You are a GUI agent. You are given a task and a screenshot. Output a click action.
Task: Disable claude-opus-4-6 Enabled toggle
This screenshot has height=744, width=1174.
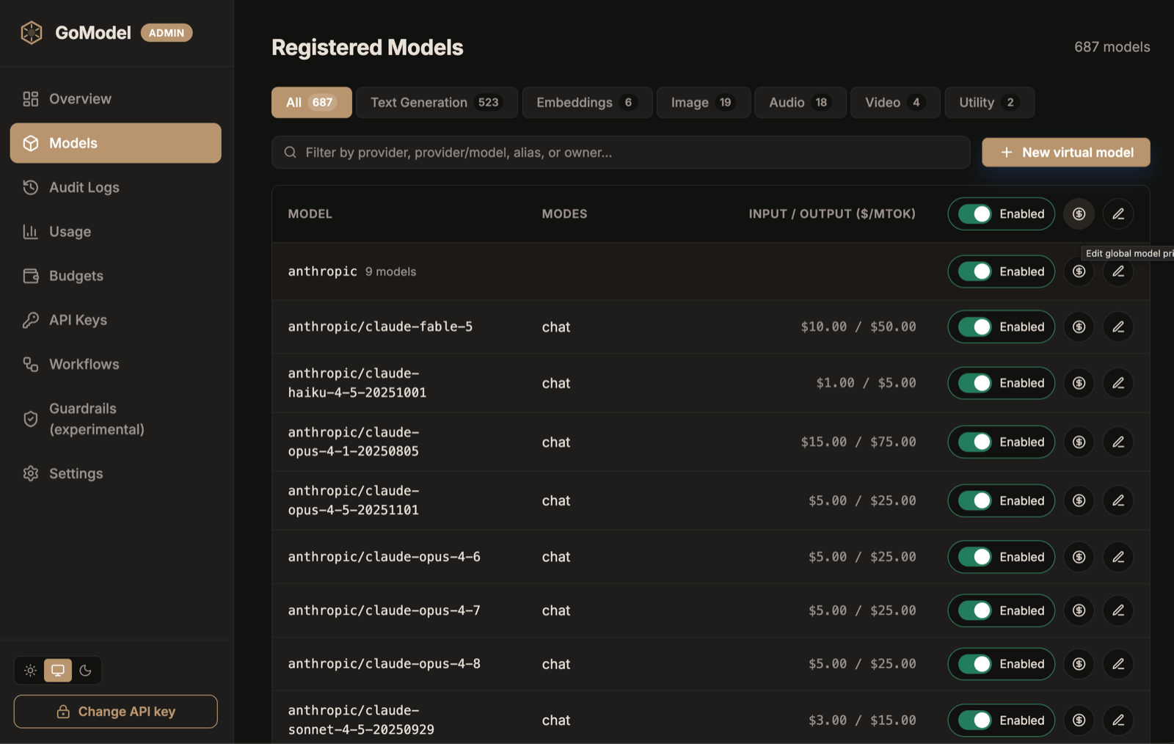coord(1001,557)
